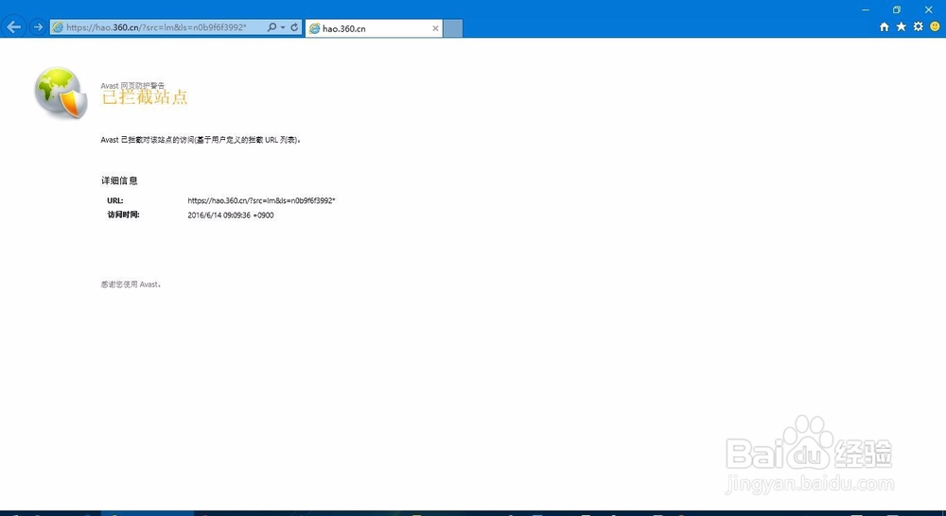Click the access time 2016/6/14 09:09:36 value

(231, 215)
